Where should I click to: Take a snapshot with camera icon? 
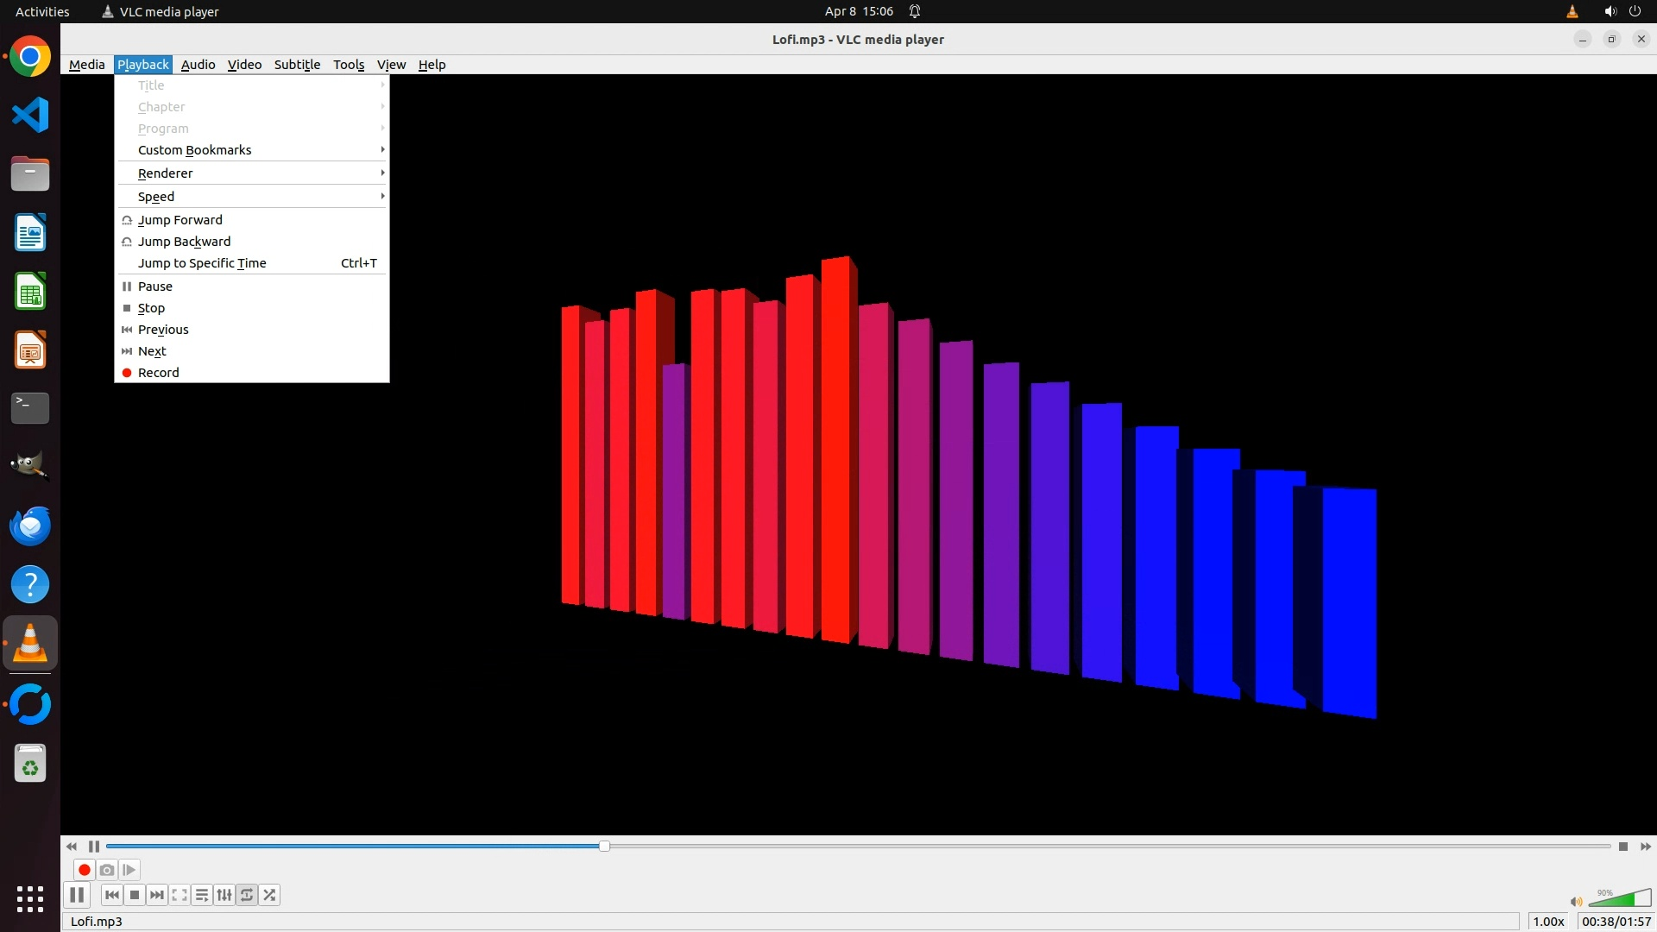click(x=107, y=870)
